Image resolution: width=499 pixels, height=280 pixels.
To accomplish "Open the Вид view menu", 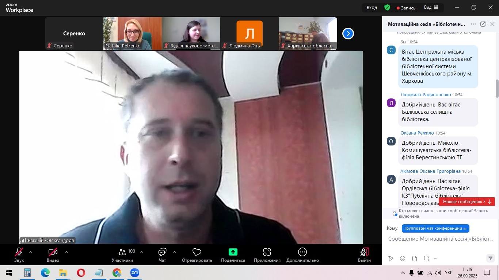I will point(431,8).
